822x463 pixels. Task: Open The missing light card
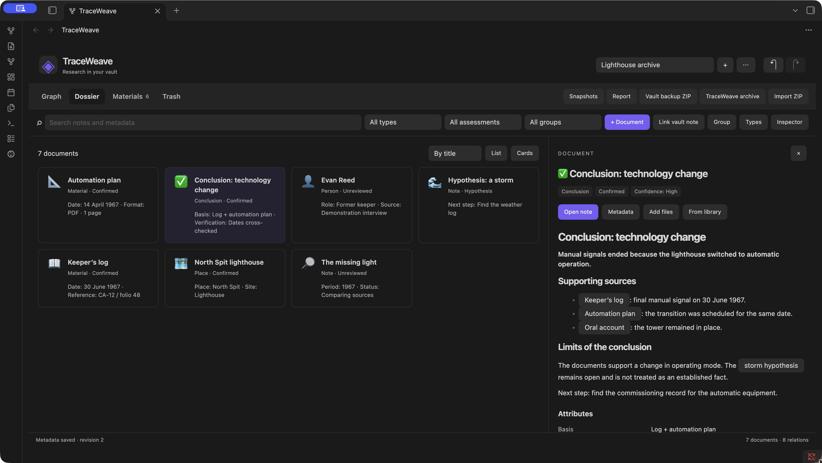tap(352, 278)
